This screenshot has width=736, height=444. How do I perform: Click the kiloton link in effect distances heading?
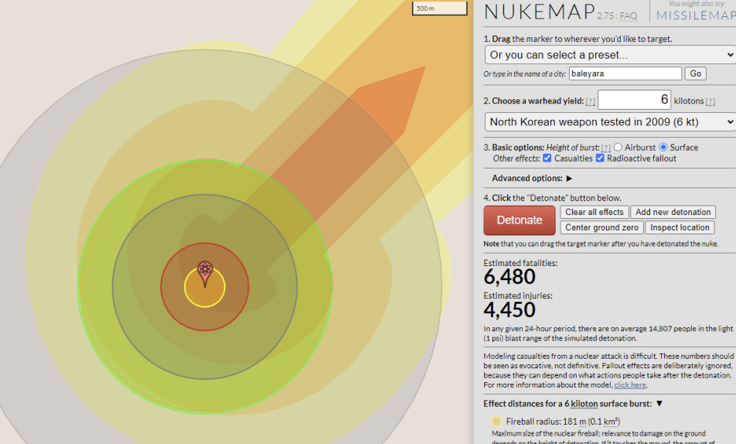click(584, 404)
